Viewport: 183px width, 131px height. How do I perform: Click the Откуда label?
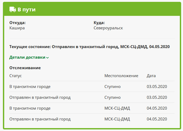(17, 22)
